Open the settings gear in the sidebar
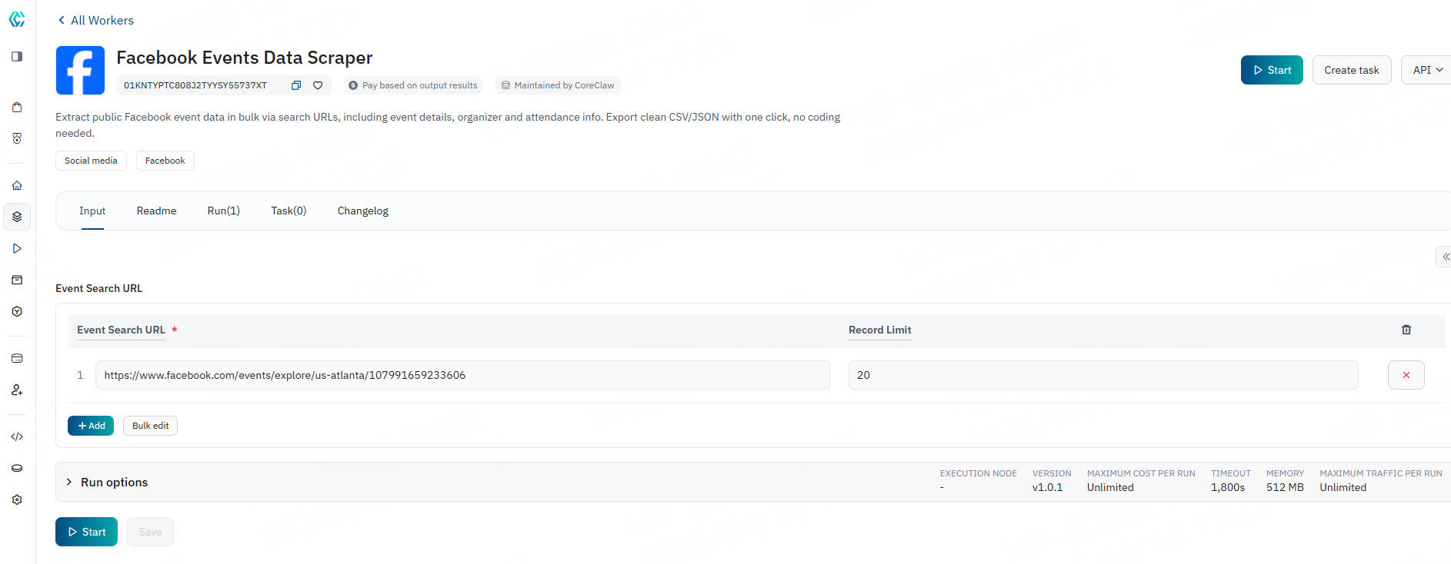 [17, 499]
